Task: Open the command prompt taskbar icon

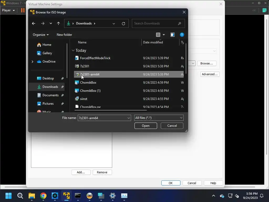Action: [x=78, y=196]
